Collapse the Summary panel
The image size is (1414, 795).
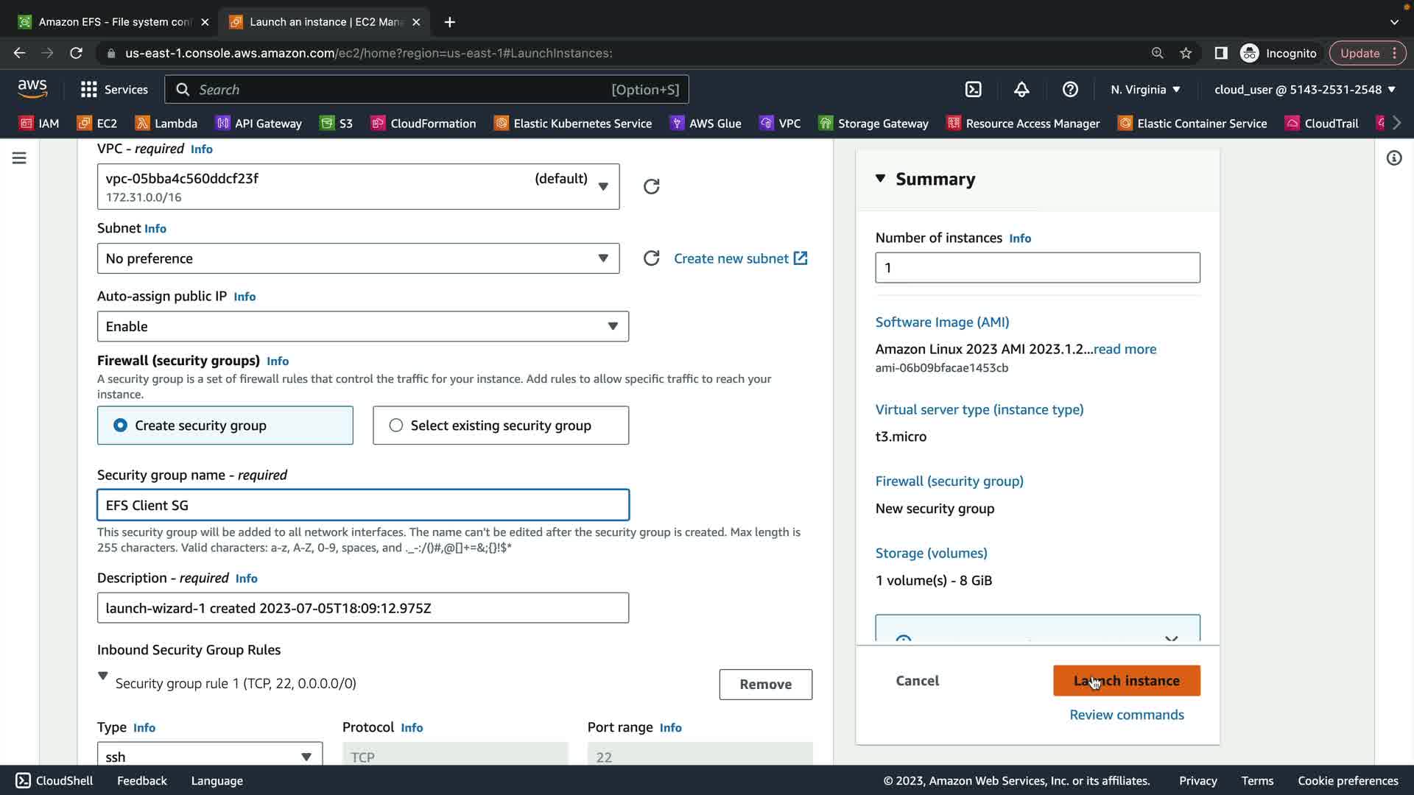880,179
